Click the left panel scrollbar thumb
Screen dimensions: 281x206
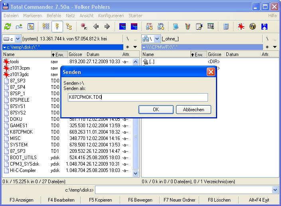click(135, 136)
